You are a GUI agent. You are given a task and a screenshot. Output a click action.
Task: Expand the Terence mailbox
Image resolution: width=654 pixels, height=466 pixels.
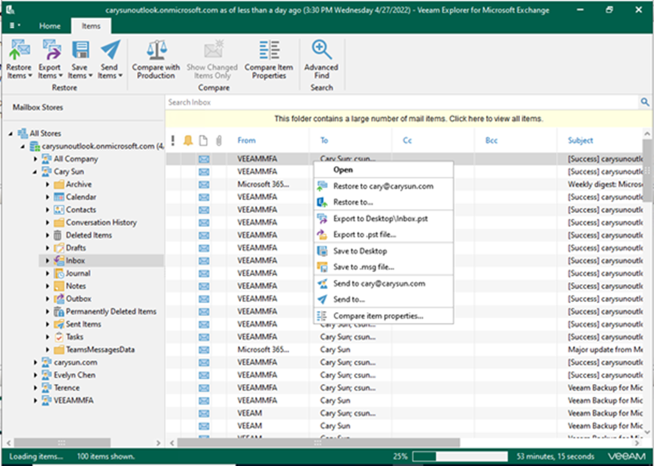(x=35, y=388)
